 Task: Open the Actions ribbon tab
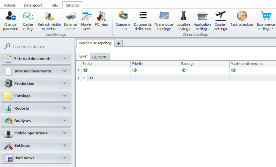tap(10, 5)
